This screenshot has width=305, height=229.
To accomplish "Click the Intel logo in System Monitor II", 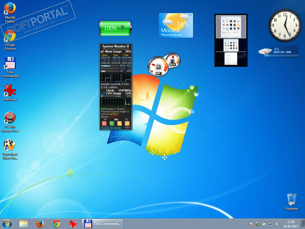I will point(103,94).
